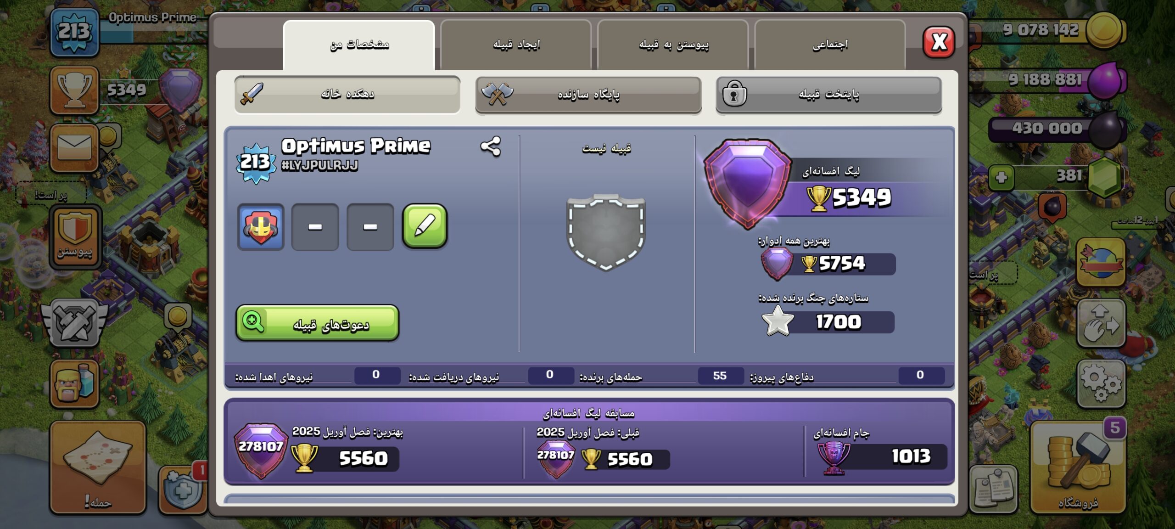Viewport: 1175px width, 529px height.
Task: Tap the trophy ranking icon
Action: point(74,90)
